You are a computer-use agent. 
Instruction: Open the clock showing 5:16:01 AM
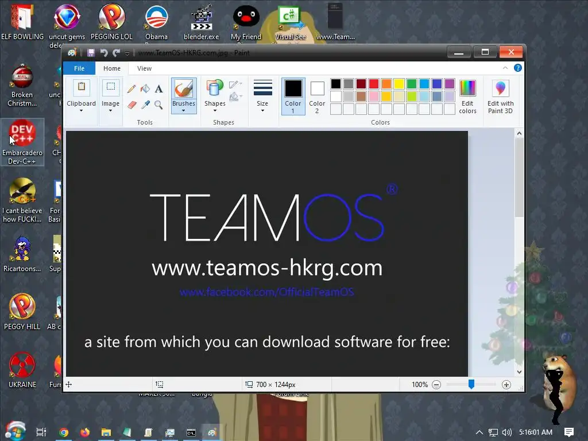click(x=536, y=432)
